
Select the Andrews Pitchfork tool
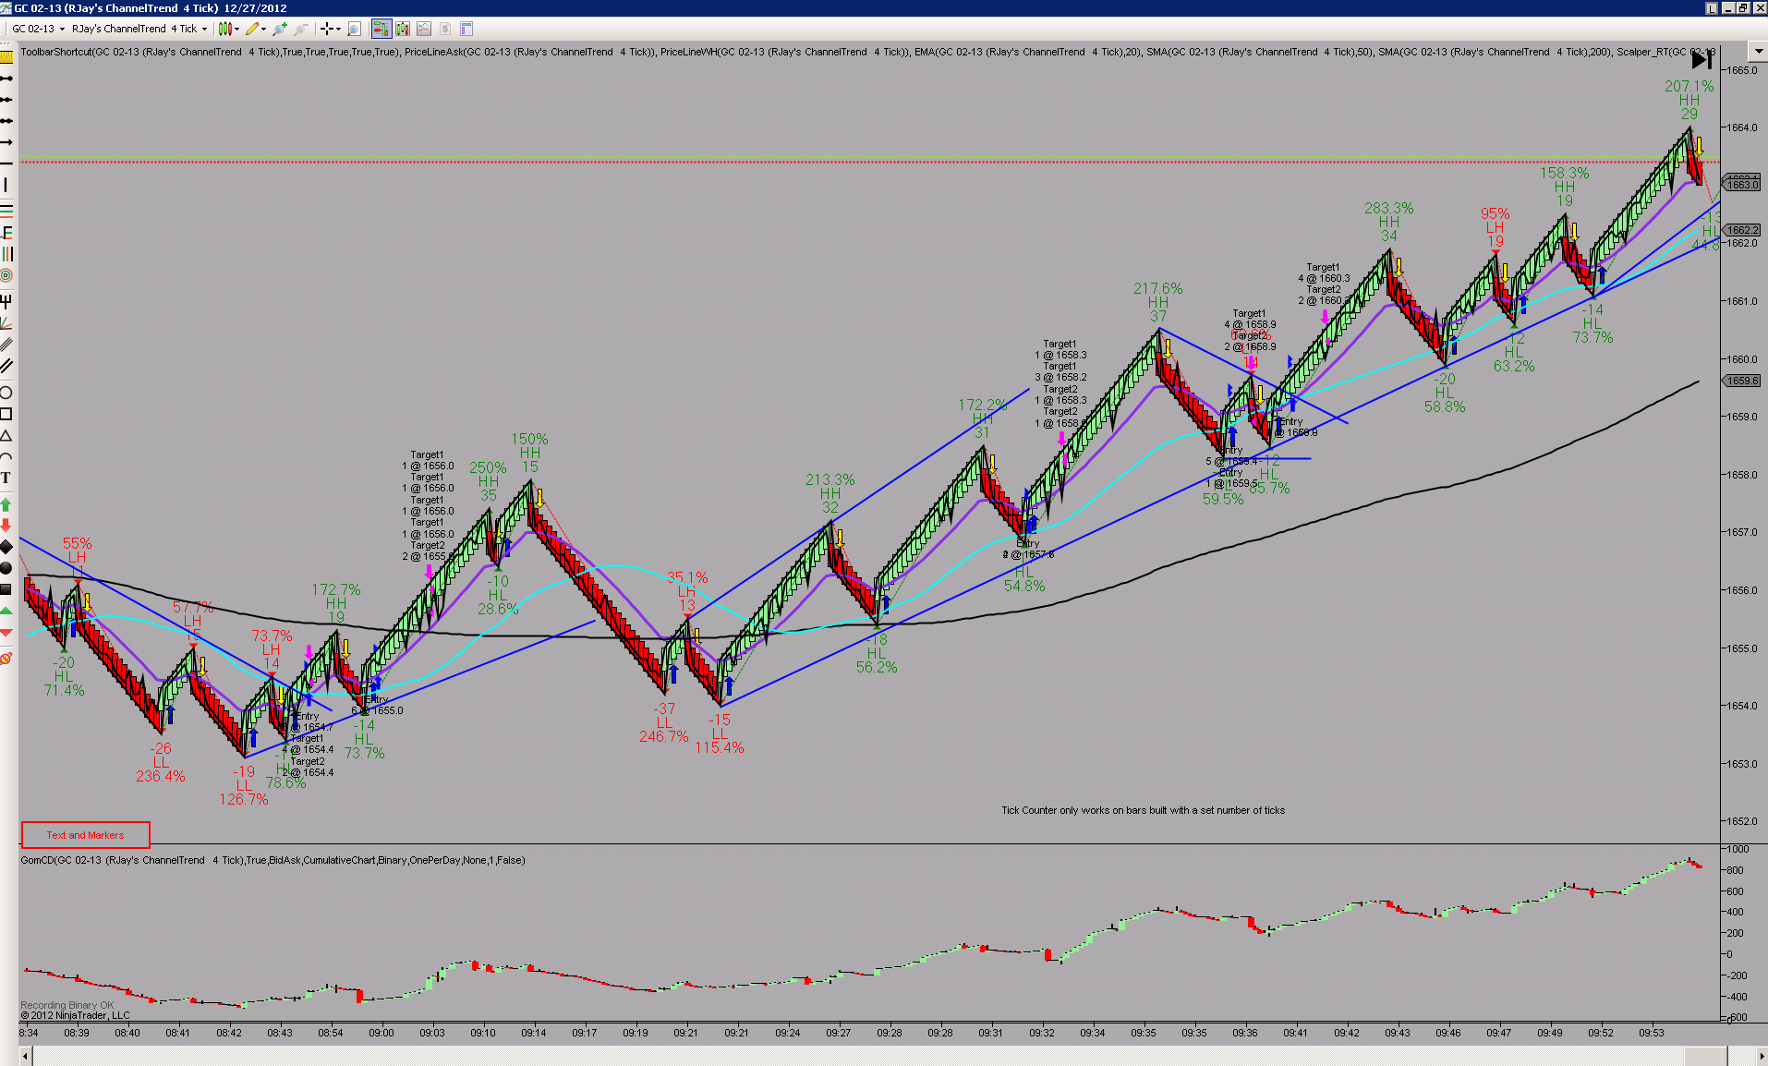[6, 301]
